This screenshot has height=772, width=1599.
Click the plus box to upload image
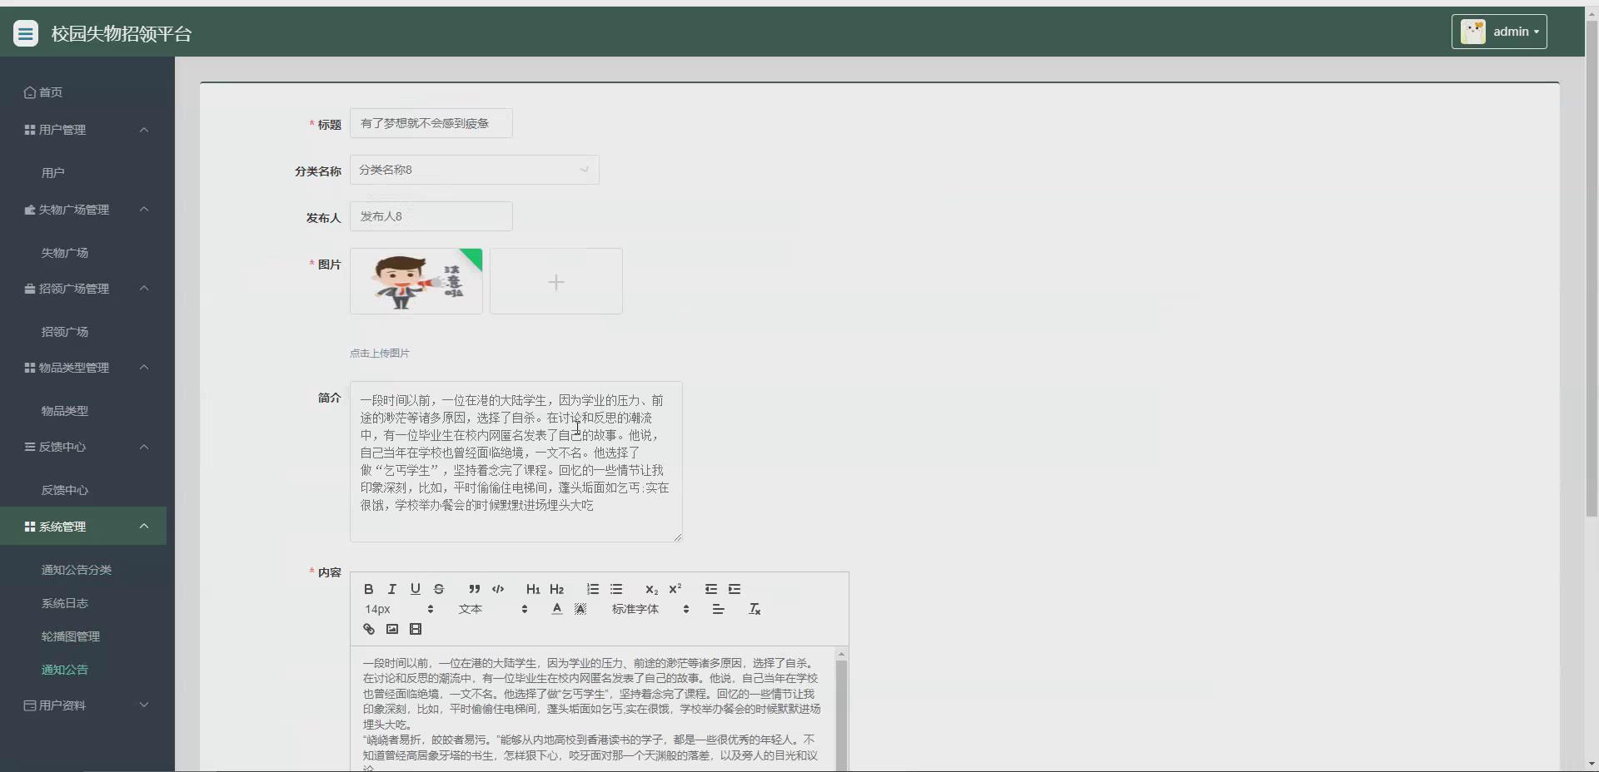[x=556, y=281]
